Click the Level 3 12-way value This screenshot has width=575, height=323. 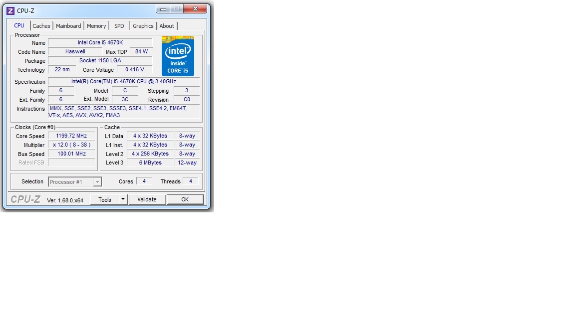(187, 162)
